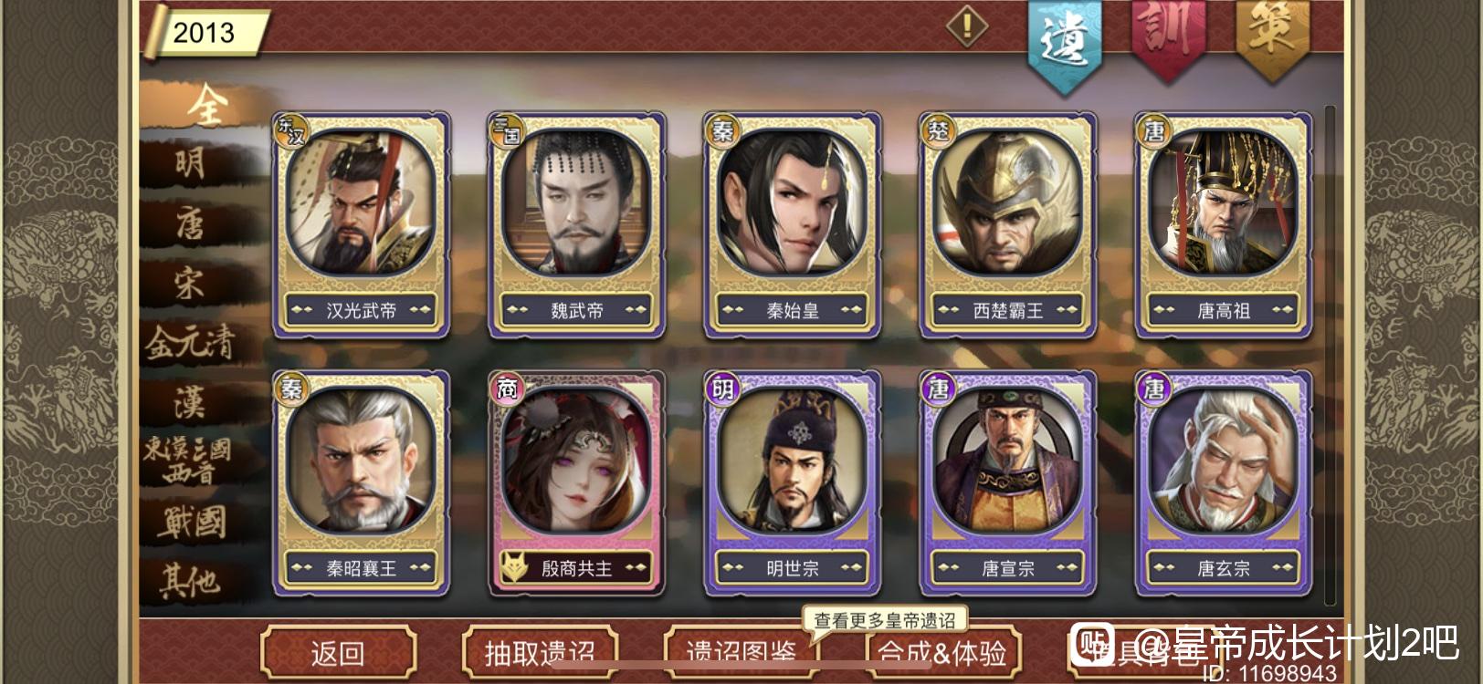Choose the 西楚霸王 helmeted portrait

coord(1008,202)
